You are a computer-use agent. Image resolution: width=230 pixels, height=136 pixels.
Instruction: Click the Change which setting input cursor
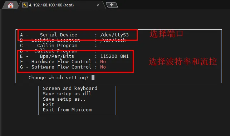[x=93, y=77]
